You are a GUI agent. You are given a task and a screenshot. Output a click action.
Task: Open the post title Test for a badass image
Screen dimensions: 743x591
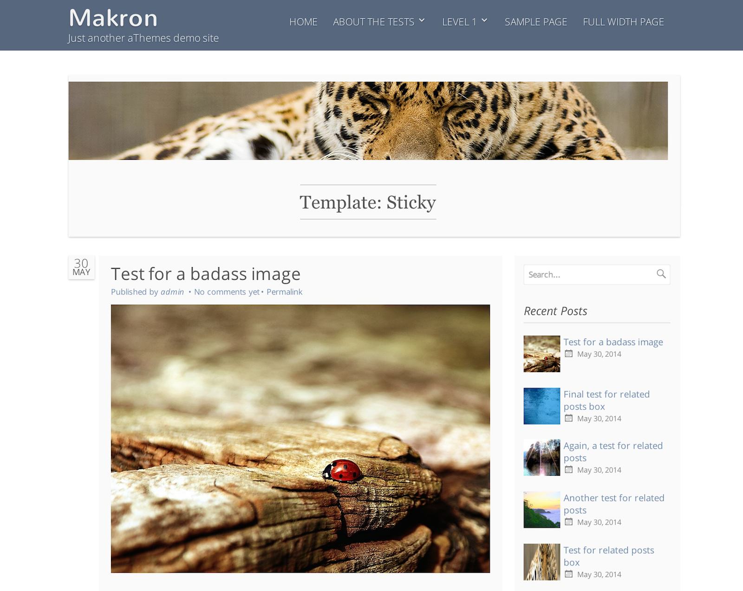(206, 274)
